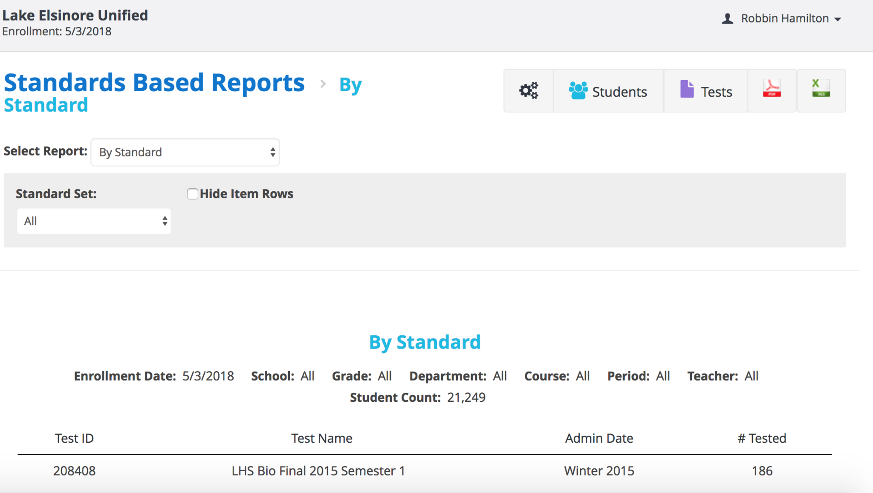
Task: Select LHS Bio Final 2015 Semester 1 row
Action: click(x=318, y=471)
